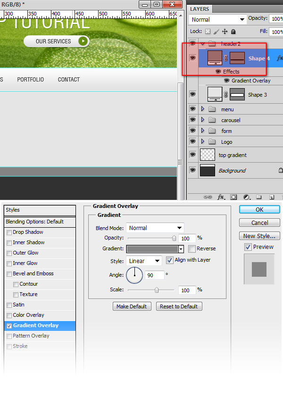
Task: Open Gradient Overlay Blend Mode dropdown
Action: coord(155,228)
